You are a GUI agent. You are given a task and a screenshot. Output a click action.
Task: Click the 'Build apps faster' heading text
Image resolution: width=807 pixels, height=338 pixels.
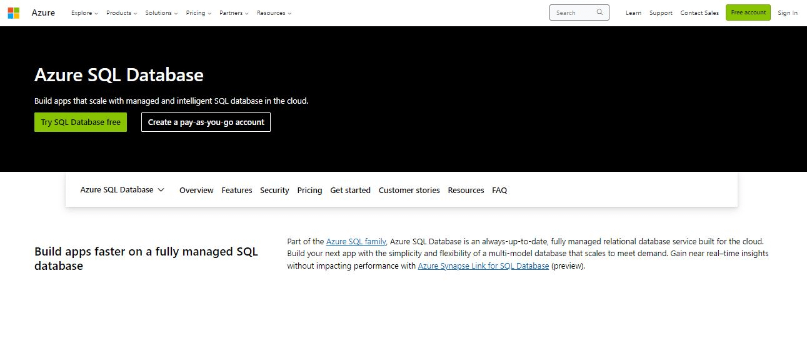click(x=146, y=259)
